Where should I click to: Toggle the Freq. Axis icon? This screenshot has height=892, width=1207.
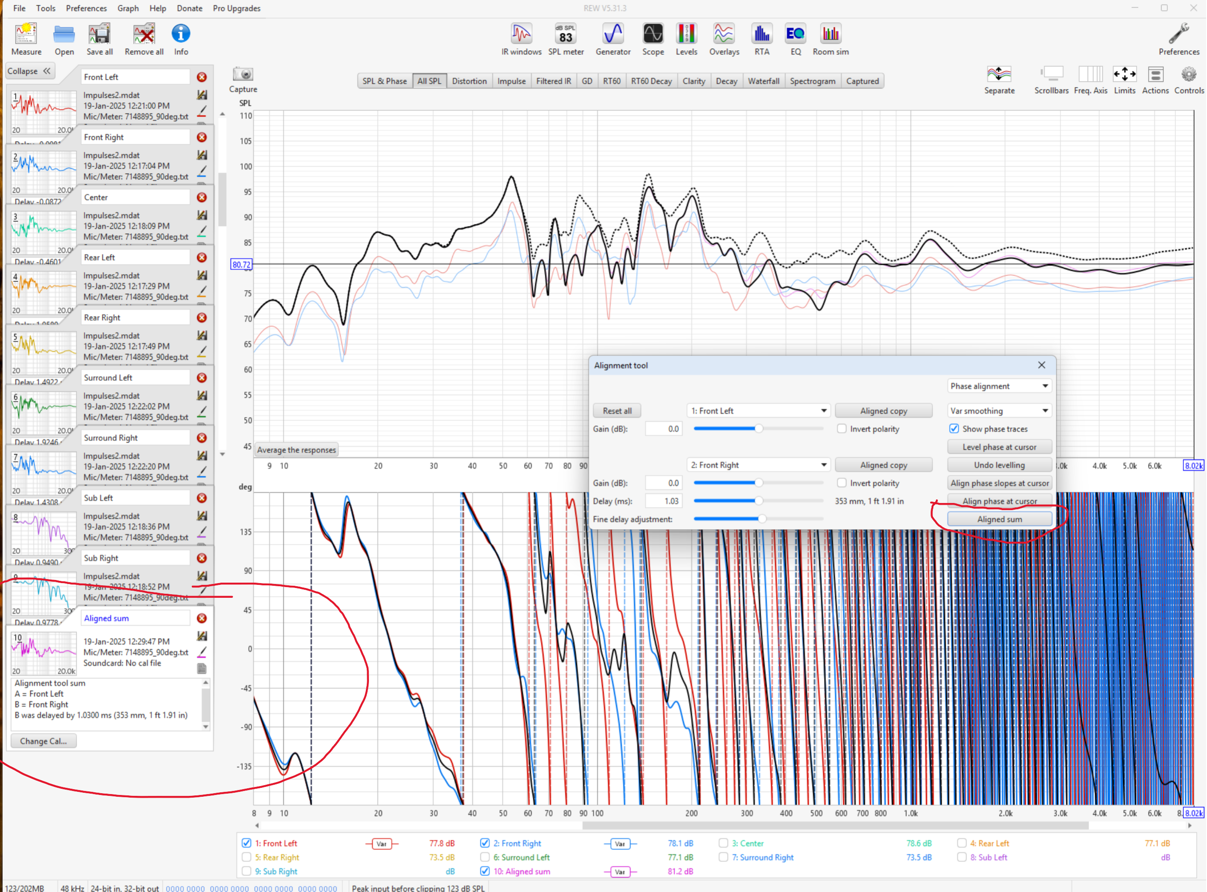1090,80
